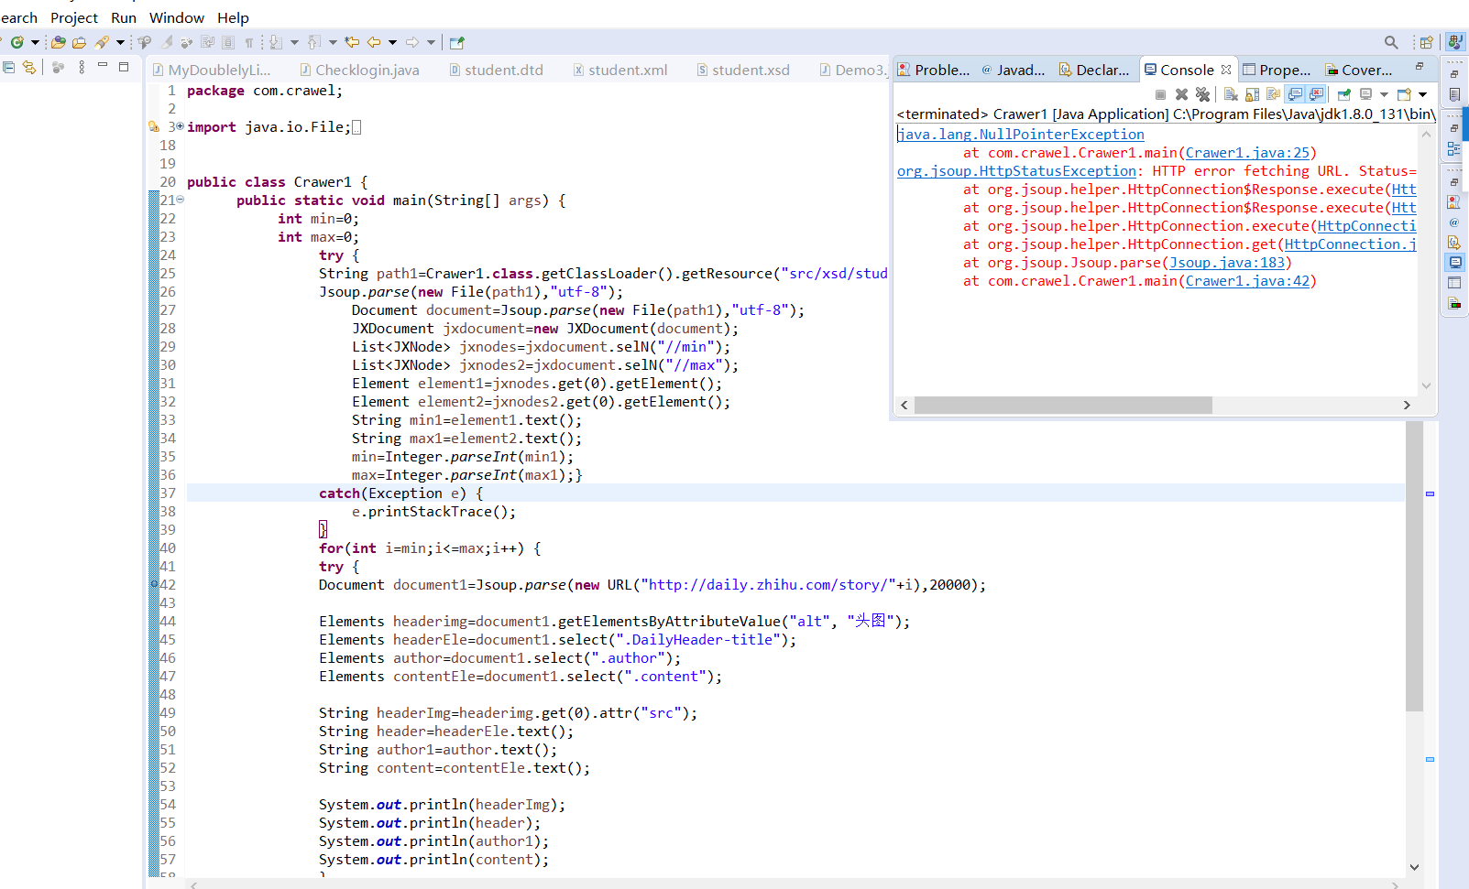Viewport: 1469px width, 889px height.
Task: Switch to Demo3 editor tab
Action: (x=853, y=70)
